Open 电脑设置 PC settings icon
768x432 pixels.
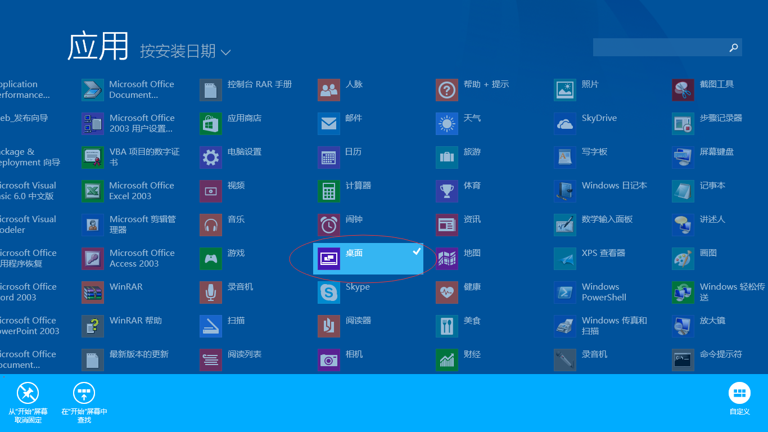click(x=211, y=157)
